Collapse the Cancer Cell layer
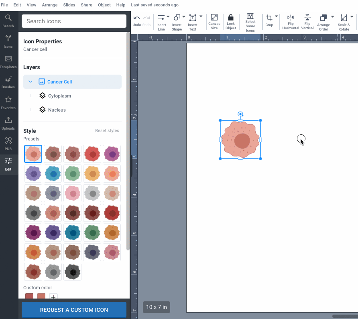Screen dimensions: 358x319 (30, 81)
